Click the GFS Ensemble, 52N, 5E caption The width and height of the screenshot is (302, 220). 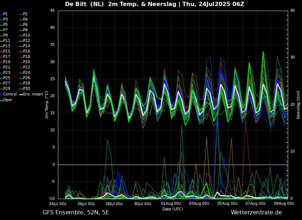pos(76,213)
